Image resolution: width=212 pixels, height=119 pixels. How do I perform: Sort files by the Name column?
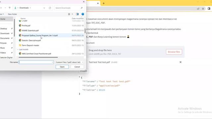tap(23, 19)
